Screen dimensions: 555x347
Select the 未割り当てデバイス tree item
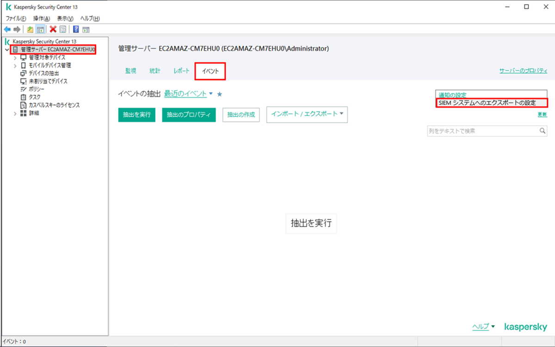48,81
